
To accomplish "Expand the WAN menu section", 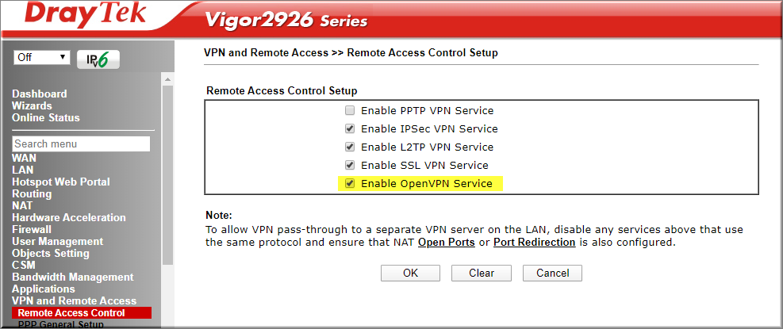I will click(x=24, y=158).
